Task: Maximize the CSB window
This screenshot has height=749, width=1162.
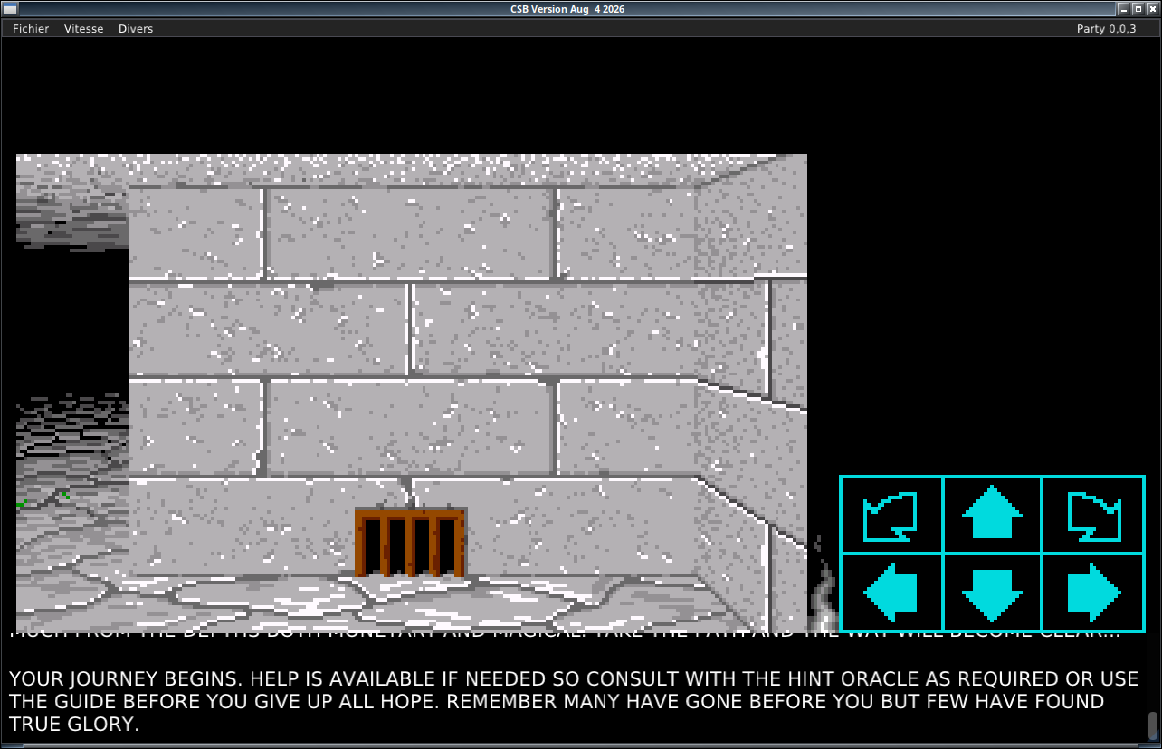Action: click(1138, 9)
